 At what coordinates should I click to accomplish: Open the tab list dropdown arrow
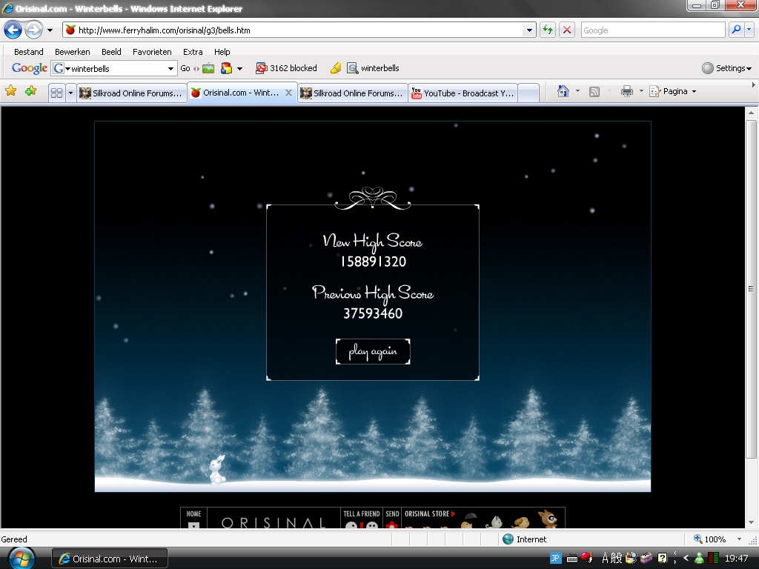(x=70, y=93)
